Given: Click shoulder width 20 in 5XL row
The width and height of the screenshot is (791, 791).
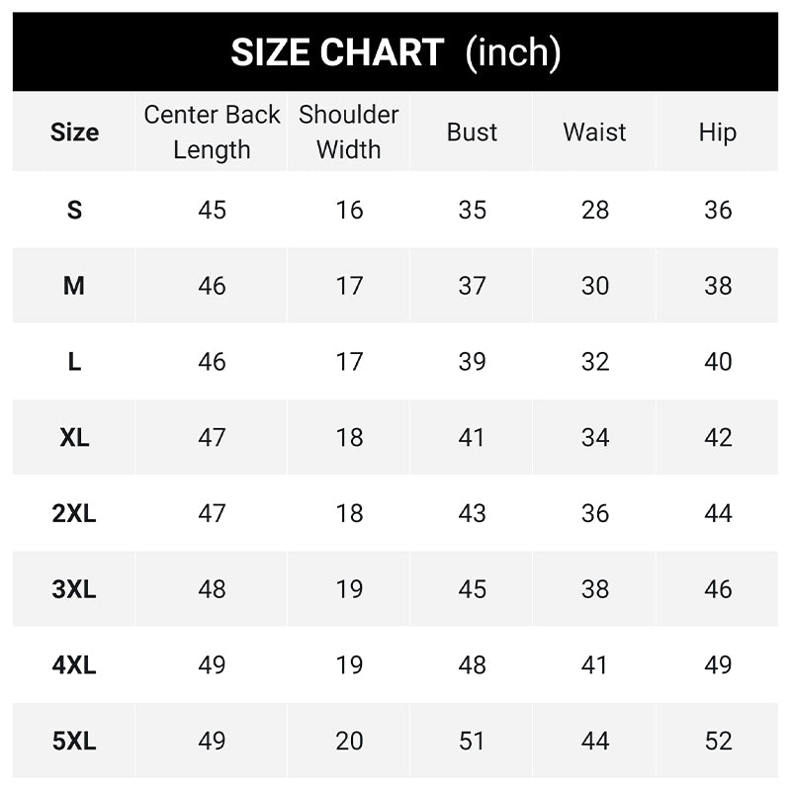Looking at the screenshot, I should (349, 741).
